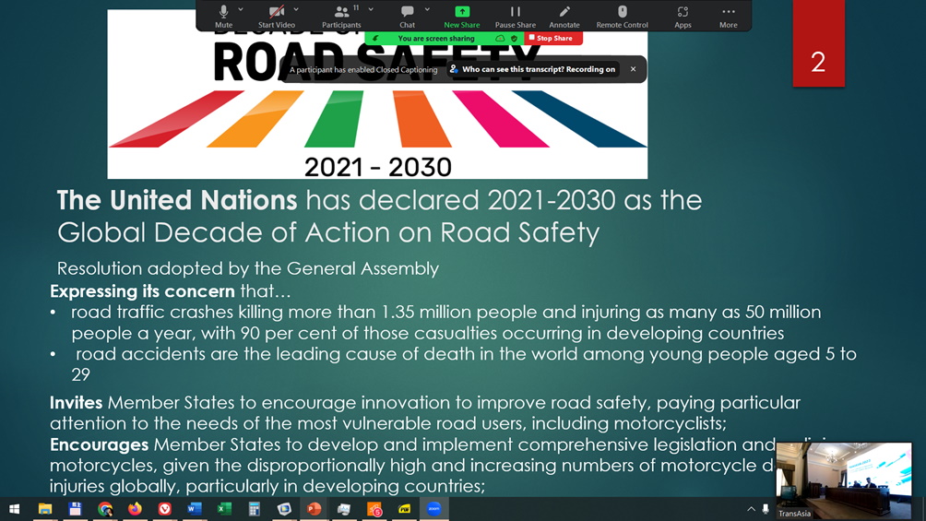
Task: Click the bold 'Encourages' word
Action: click(100, 444)
